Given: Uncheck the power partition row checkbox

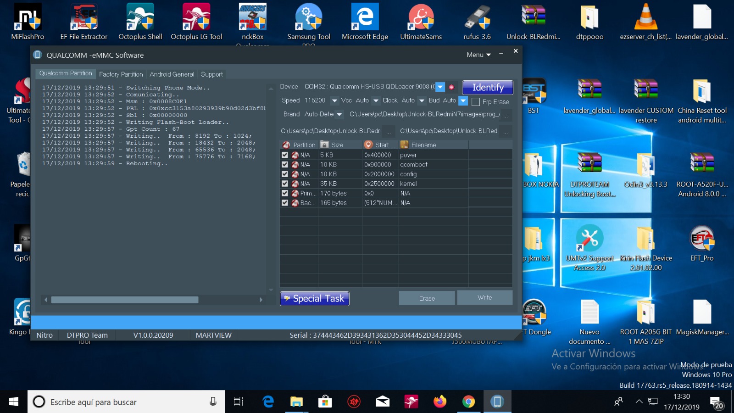Looking at the screenshot, I should (x=285, y=155).
